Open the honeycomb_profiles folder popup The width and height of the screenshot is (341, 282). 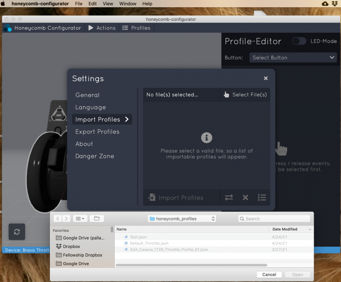182,219
